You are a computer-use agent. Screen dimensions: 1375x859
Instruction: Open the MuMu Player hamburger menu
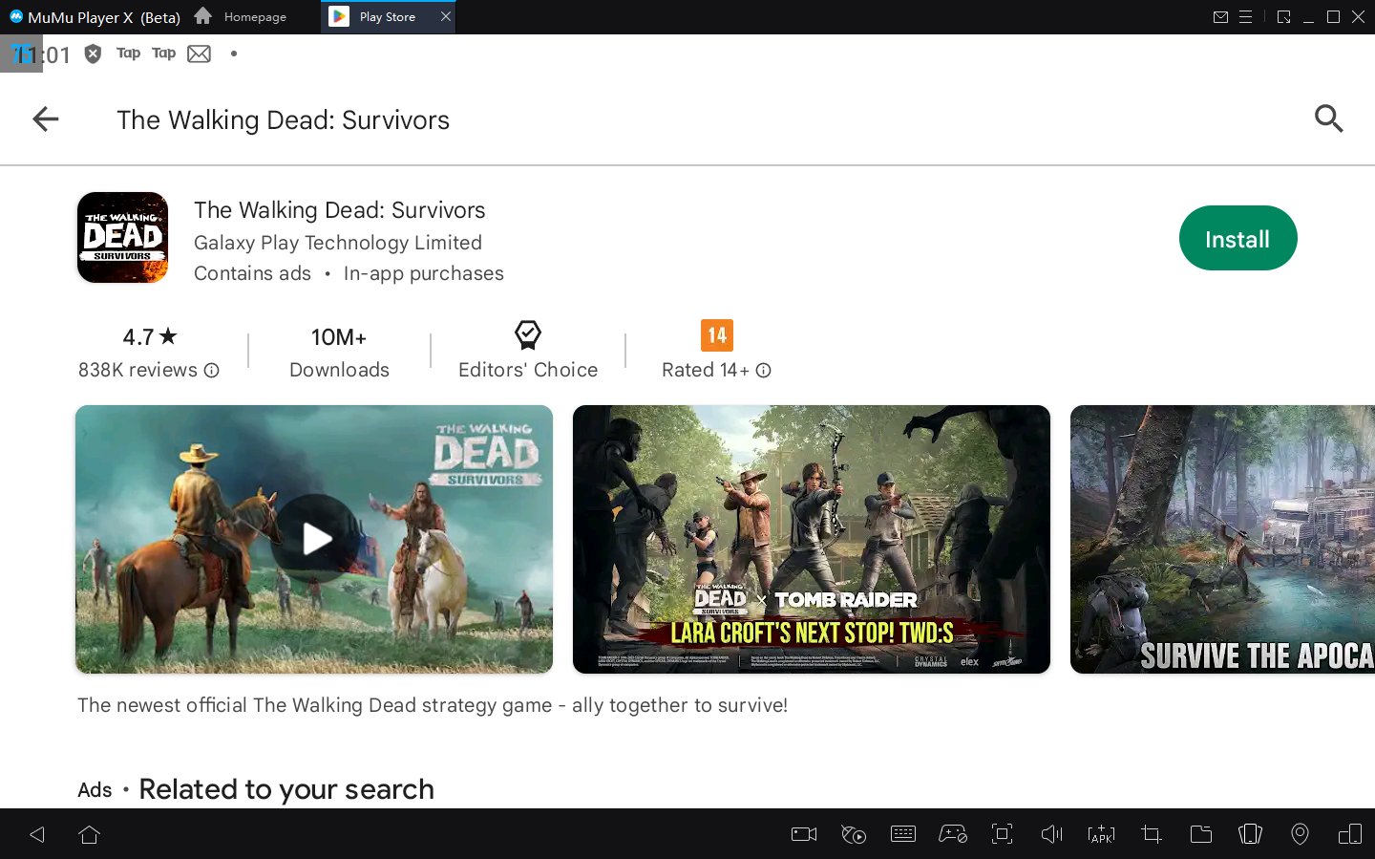tap(1245, 17)
